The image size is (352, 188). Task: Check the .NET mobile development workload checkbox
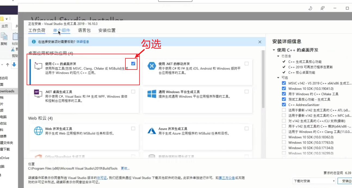click(246, 63)
